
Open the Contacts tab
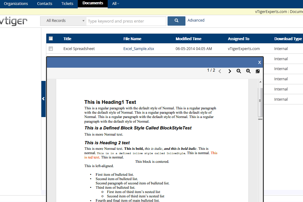45,3
